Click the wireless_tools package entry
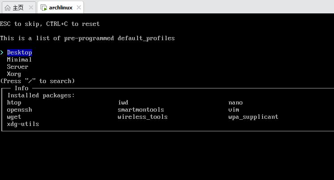The width and height of the screenshot is (334, 180). 142,117
